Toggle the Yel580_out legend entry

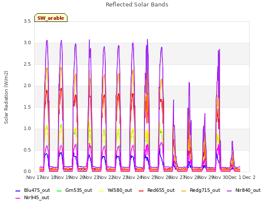115,190
